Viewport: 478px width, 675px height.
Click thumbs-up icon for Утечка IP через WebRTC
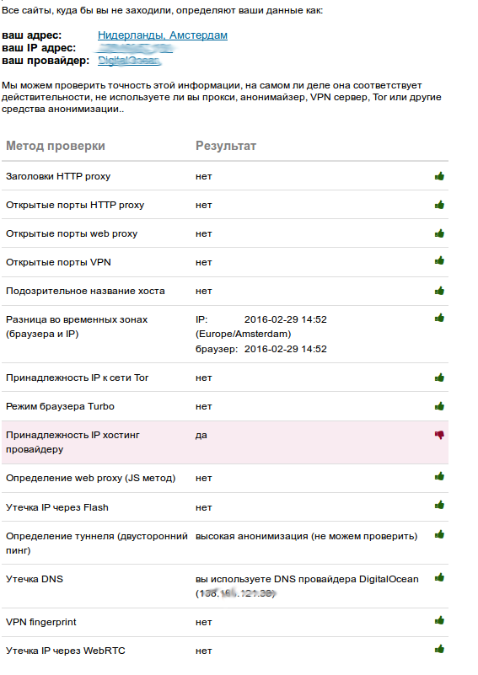click(x=439, y=649)
